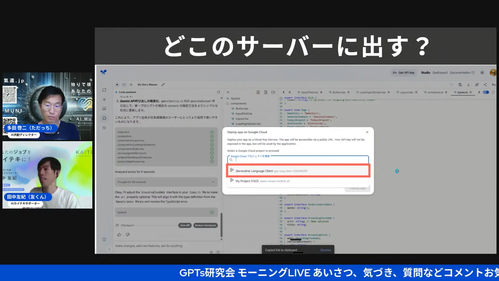
Task: Click the add attachment plus icon
Action: pos(211,252)
